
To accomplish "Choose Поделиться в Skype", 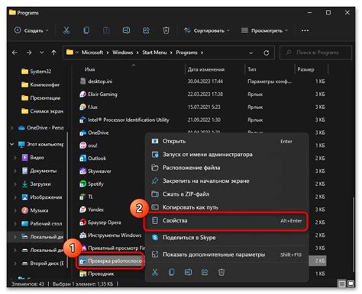I will pos(227,238).
